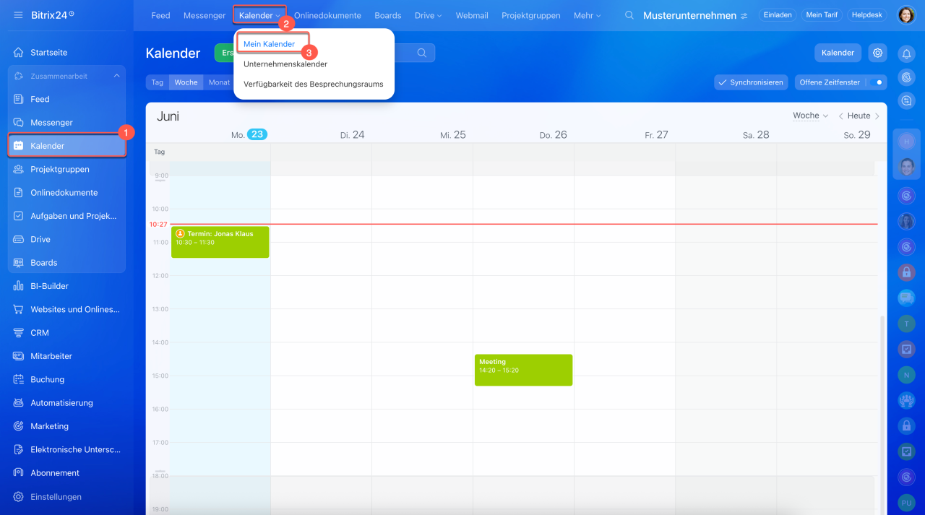The height and width of the screenshot is (515, 925).
Task: Open the Helpdesk button
Action: click(x=866, y=15)
